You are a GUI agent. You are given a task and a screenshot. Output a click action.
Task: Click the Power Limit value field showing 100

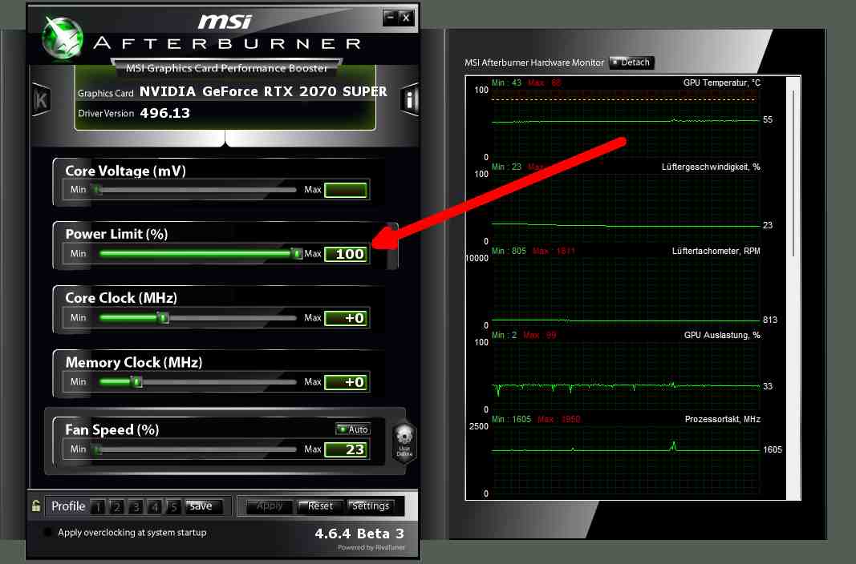point(346,254)
